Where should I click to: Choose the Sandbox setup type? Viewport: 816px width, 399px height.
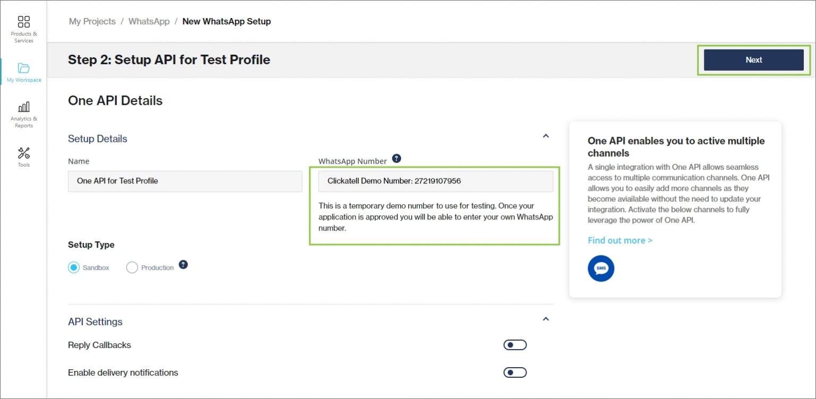[74, 267]
